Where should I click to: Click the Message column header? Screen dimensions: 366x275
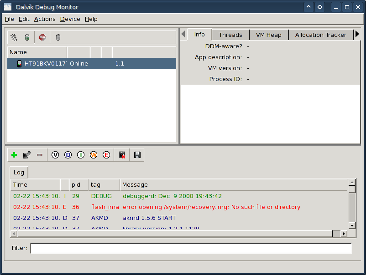pos(234,185)
